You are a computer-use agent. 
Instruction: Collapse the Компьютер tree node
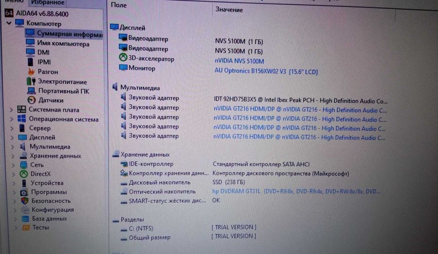(x=9, y=23)
